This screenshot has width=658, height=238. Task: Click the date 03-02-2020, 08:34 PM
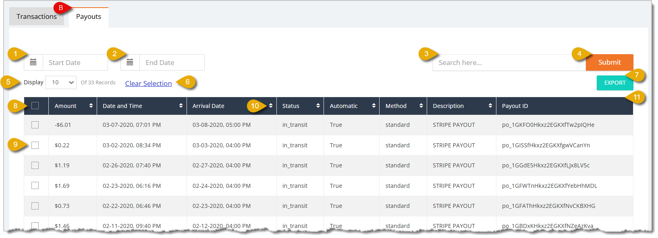coord(132,145)
